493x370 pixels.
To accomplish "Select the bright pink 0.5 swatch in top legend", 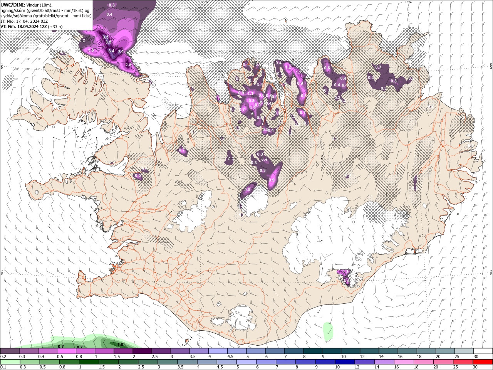I will [x=66, y=351].
